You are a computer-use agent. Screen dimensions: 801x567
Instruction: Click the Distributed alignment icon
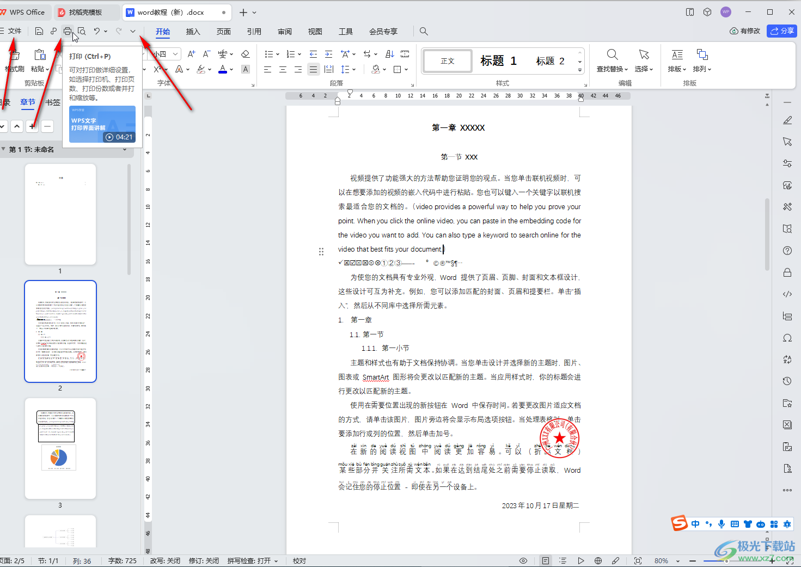coord(329,69)
